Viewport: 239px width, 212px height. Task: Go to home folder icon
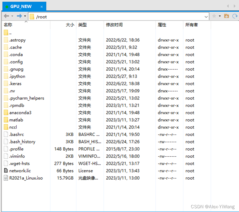pyautogui.click(x=226, y=16)
